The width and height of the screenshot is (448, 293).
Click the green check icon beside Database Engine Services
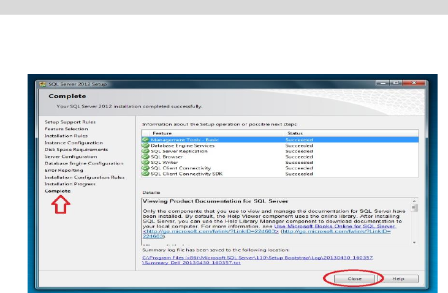click(x=146, y=146)
